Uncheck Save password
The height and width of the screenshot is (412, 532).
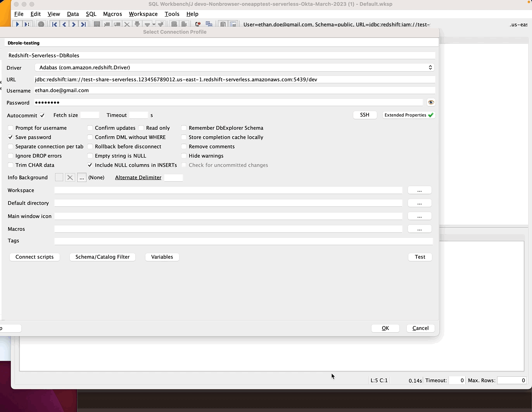(10, 137)
